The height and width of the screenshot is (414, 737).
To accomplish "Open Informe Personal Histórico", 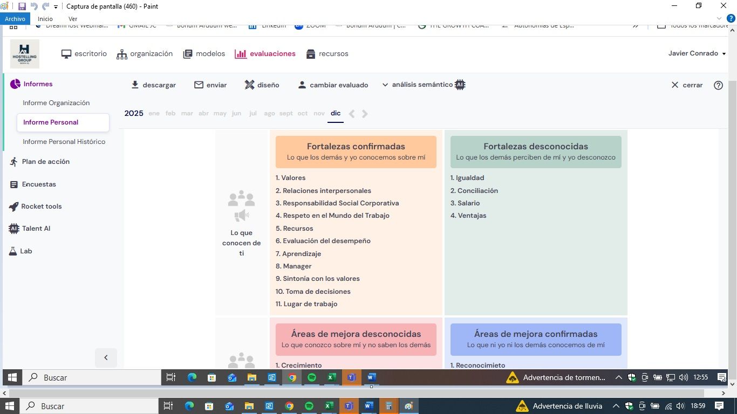I will pyautogui.click(x=64, y=142).
